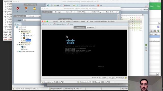163x91 pixels.
Task: Switch to the KVM Properties tab
Action: 91,28
